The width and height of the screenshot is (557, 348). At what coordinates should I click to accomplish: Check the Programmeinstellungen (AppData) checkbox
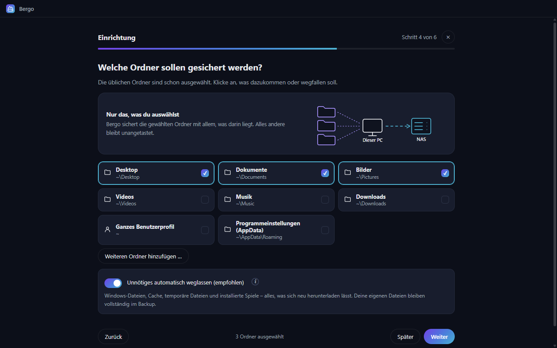coord(325,230)
